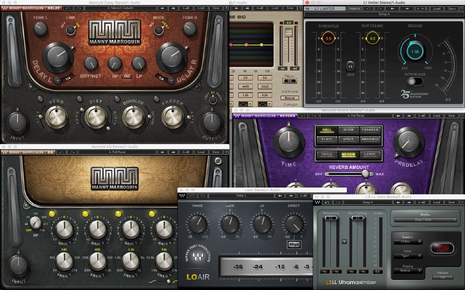This screenshot has height=290, width=465.
Task: Click Save in L3-LL Ultra toolbar
Action: [x=452, y=202]
